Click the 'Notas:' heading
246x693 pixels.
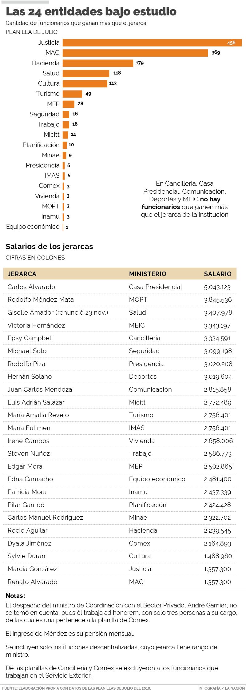15,595
